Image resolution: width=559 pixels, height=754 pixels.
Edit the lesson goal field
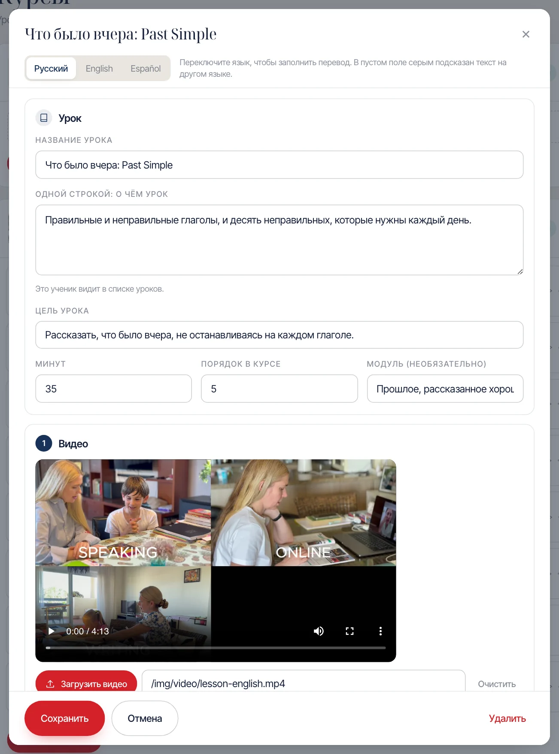[279, 335]
